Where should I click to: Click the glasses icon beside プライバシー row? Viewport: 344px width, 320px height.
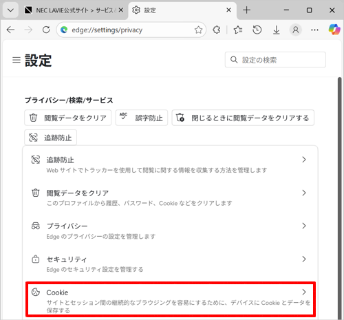36,226
